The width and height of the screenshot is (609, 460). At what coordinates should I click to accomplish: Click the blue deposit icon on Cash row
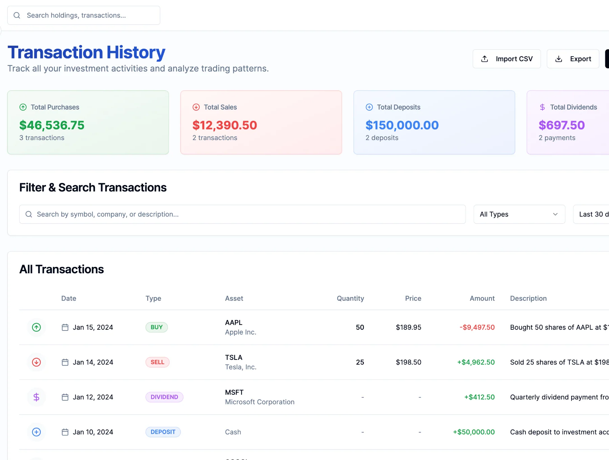[37, 432]
